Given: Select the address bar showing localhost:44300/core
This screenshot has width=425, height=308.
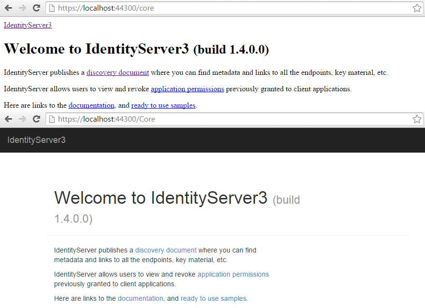Looking at the screenshot, I should (x=234, y=8).
